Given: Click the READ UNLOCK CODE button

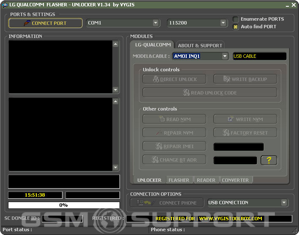Looking at the screenshot, I should click(x=210, y=93).
